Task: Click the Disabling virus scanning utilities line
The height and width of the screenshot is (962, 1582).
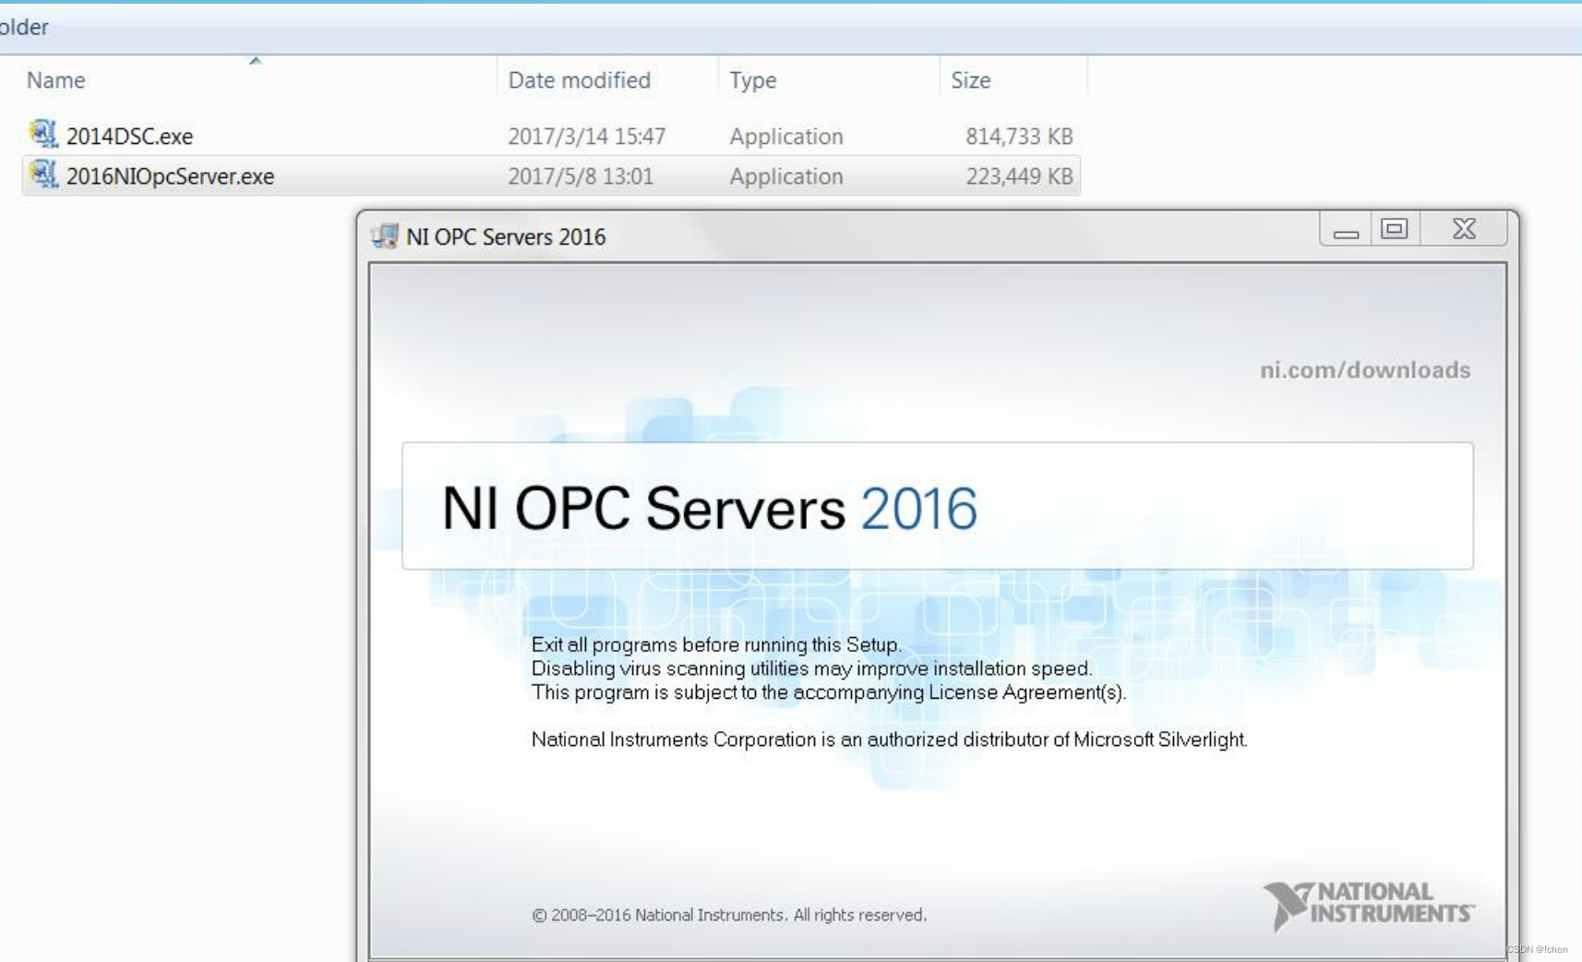Action: pyautogui.click(x=811, y=668)
